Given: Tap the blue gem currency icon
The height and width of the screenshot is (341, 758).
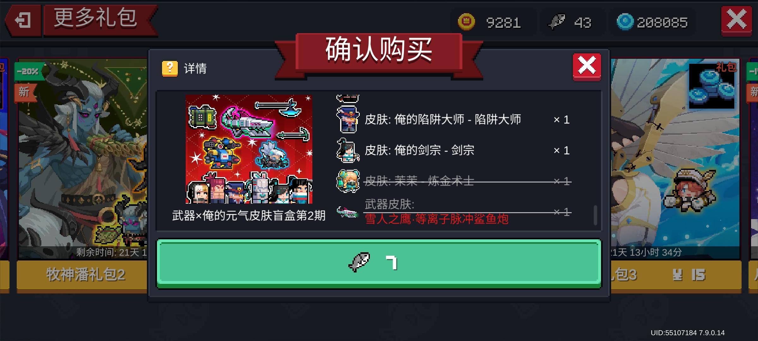Looking at the screenshot, I should tap(625, 22).
